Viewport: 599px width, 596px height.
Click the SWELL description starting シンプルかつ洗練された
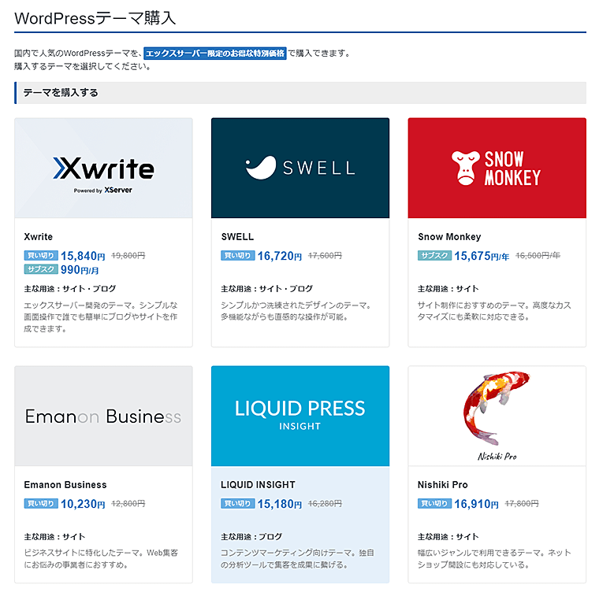coord(296,311)
